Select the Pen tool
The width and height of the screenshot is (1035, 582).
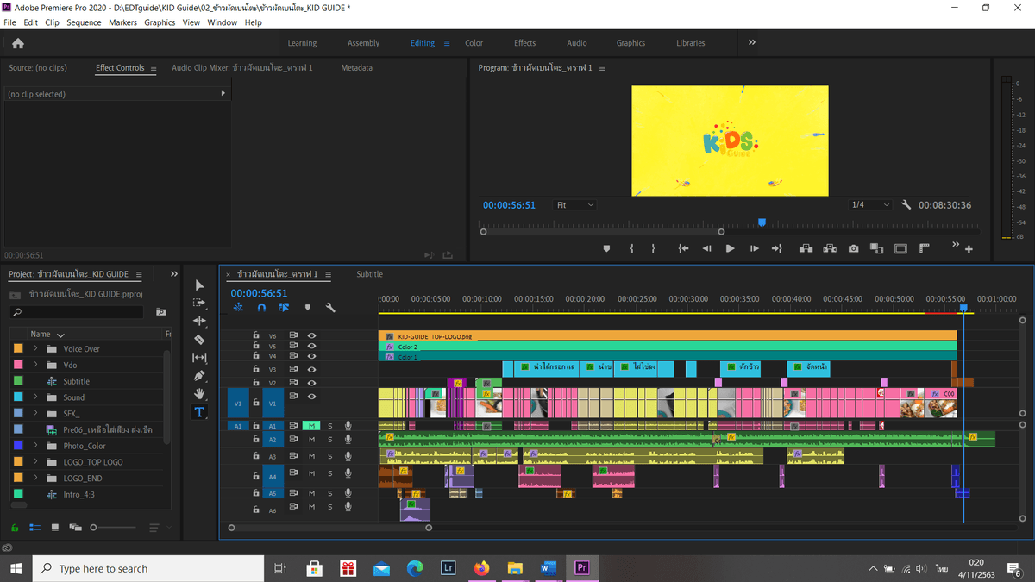click(x=199, y=376)
